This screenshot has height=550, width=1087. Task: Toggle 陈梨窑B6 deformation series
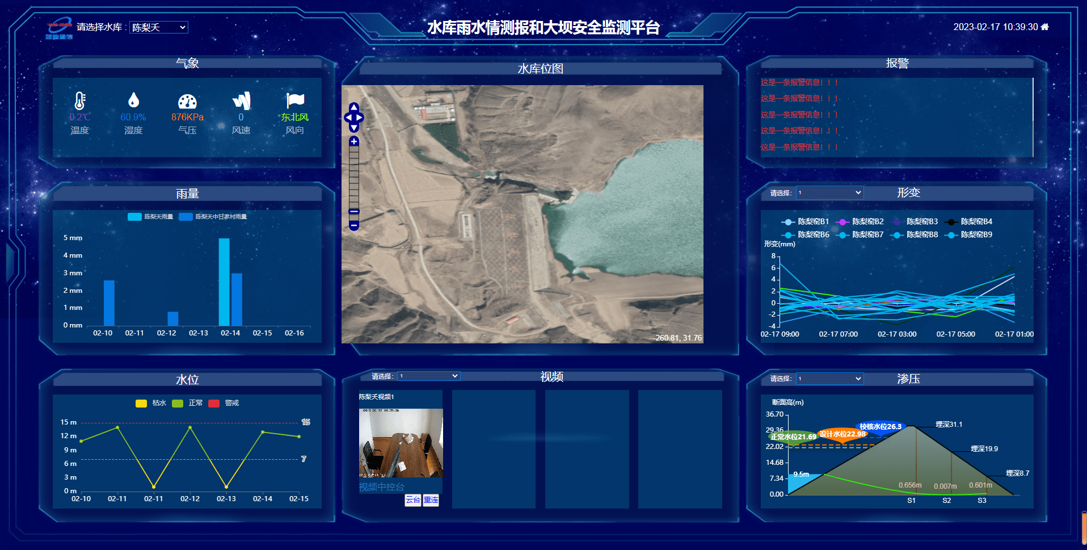click(805, 235)
